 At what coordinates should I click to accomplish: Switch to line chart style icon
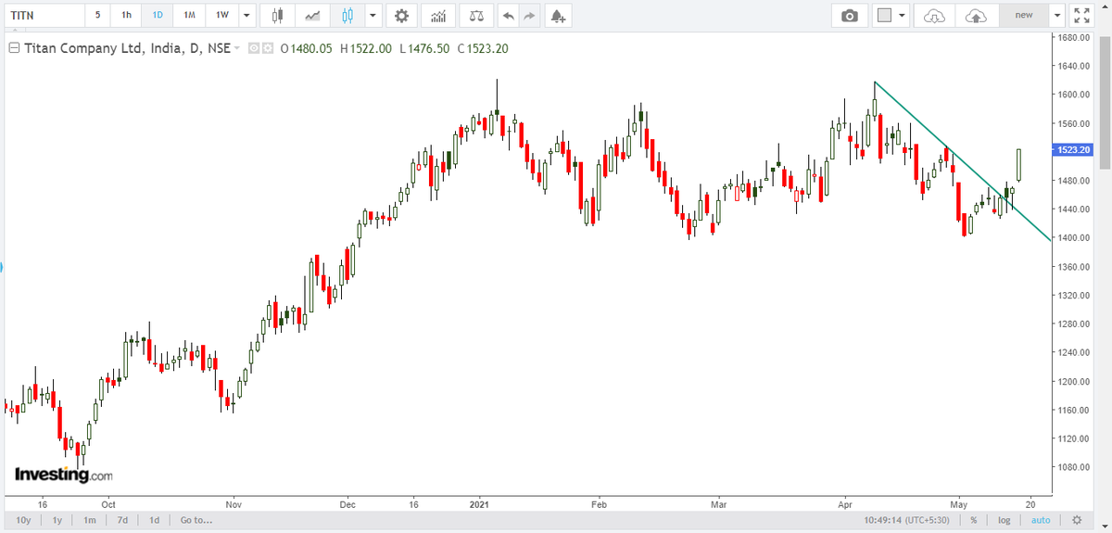click(x=313, y=16)
